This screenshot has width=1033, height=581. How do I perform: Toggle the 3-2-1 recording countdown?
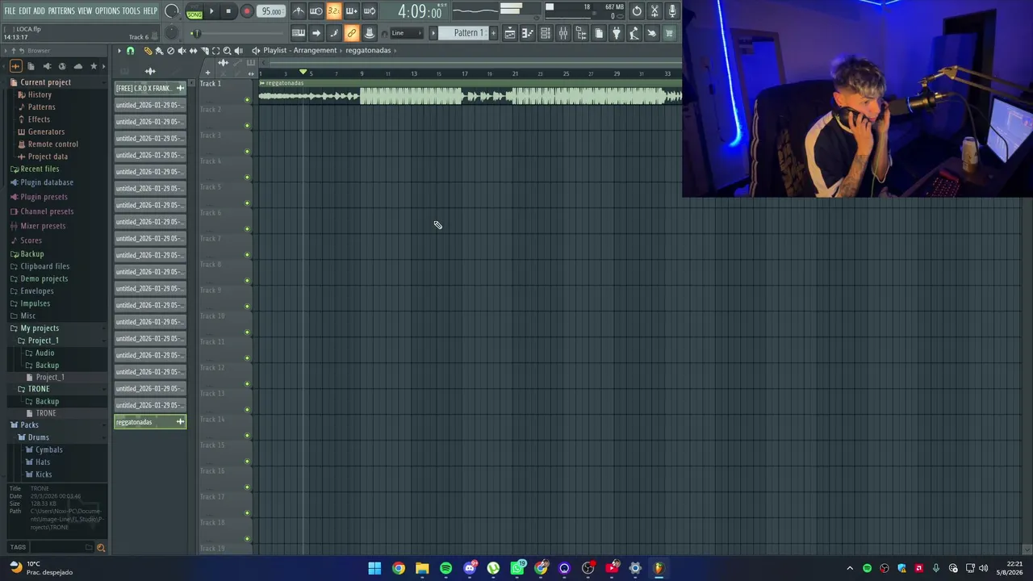pyautogui.click(x=334, y=11)
